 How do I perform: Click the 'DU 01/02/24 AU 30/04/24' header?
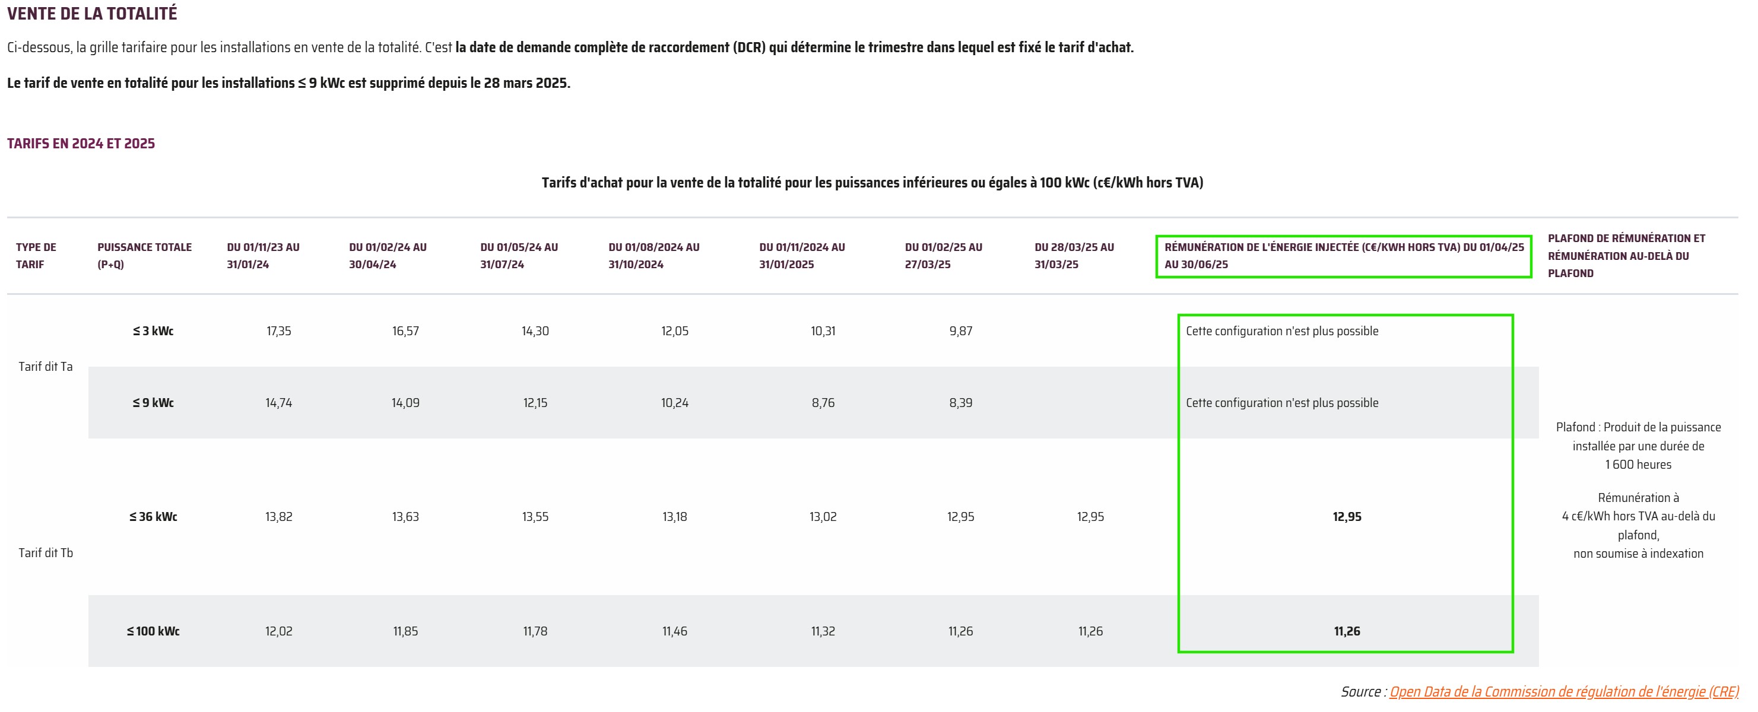(x=388, y=256)
